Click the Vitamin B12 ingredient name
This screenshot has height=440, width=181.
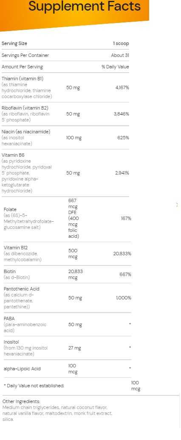pyautogui.click(x=14, y=248)
